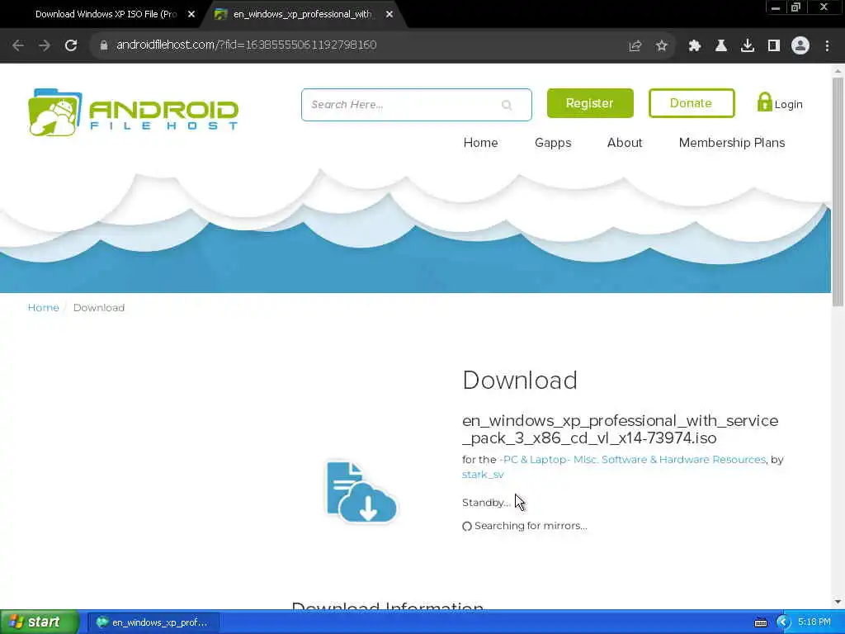Viewport: 845px width, 634px height.
Task: Click the Android File Host logo
Action: (133, 112)
